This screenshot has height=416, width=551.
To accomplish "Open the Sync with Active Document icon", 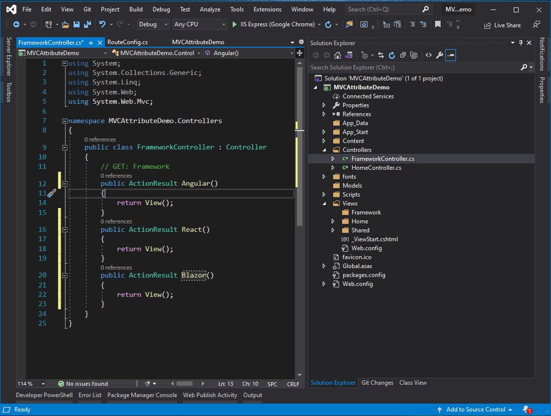I will click(x=381, y=55).
